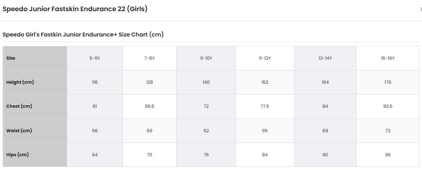Click the Size Chart (cm) heading
Screen dimensions: 422x170
83,35
